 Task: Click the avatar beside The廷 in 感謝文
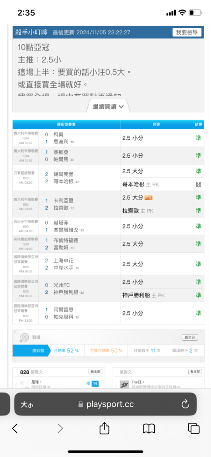pyautogui.click(x=124, y=384)
